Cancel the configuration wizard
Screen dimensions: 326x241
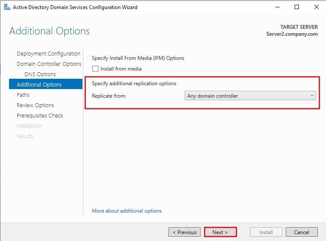tap(302, 232)
